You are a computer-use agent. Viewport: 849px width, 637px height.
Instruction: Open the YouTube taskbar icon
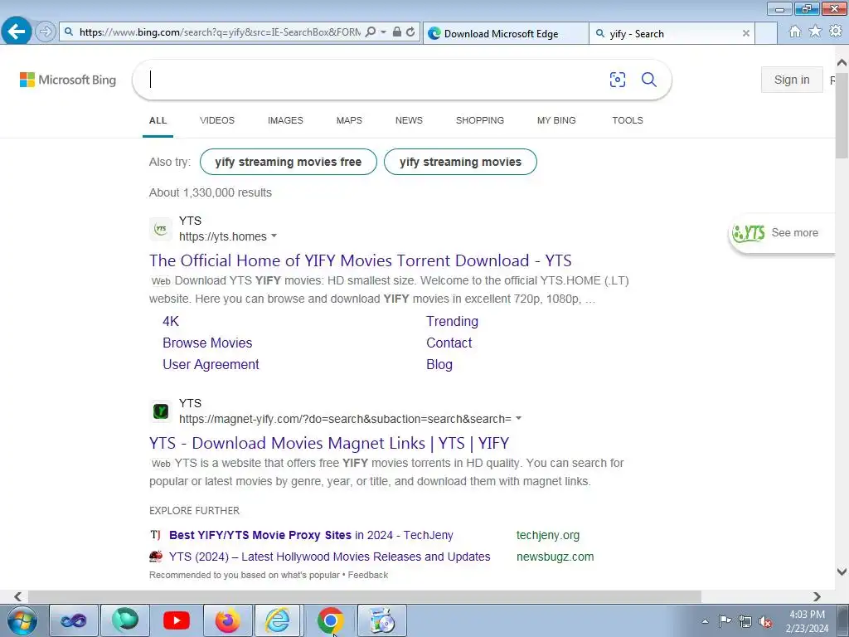(x=177, y=620)
